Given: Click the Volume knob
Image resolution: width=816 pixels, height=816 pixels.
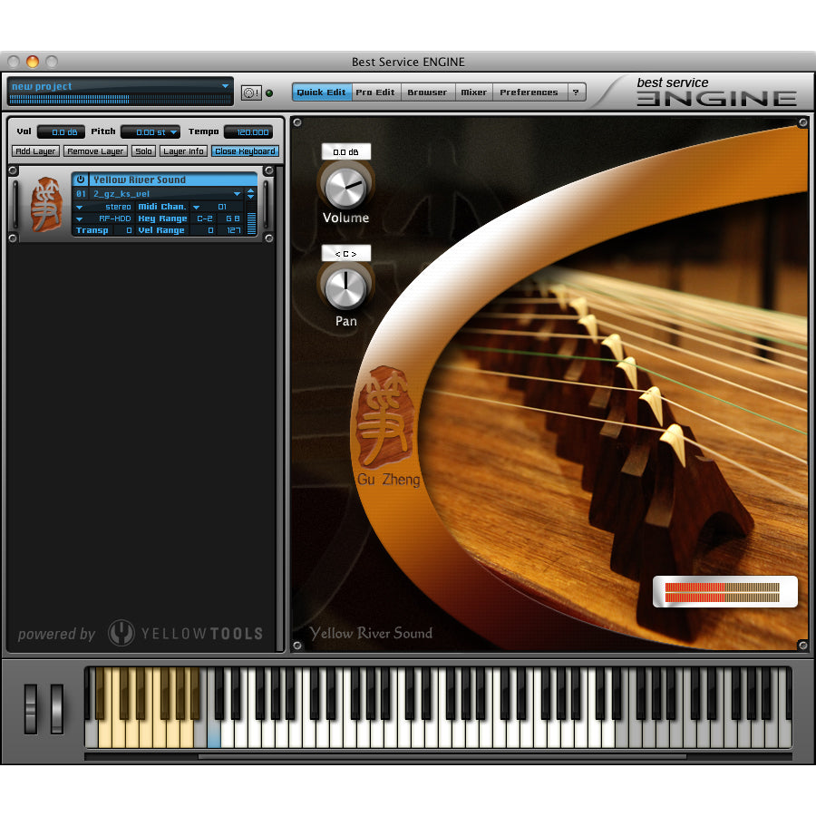Looking at the screenshot, I should [x=345, y=187].
